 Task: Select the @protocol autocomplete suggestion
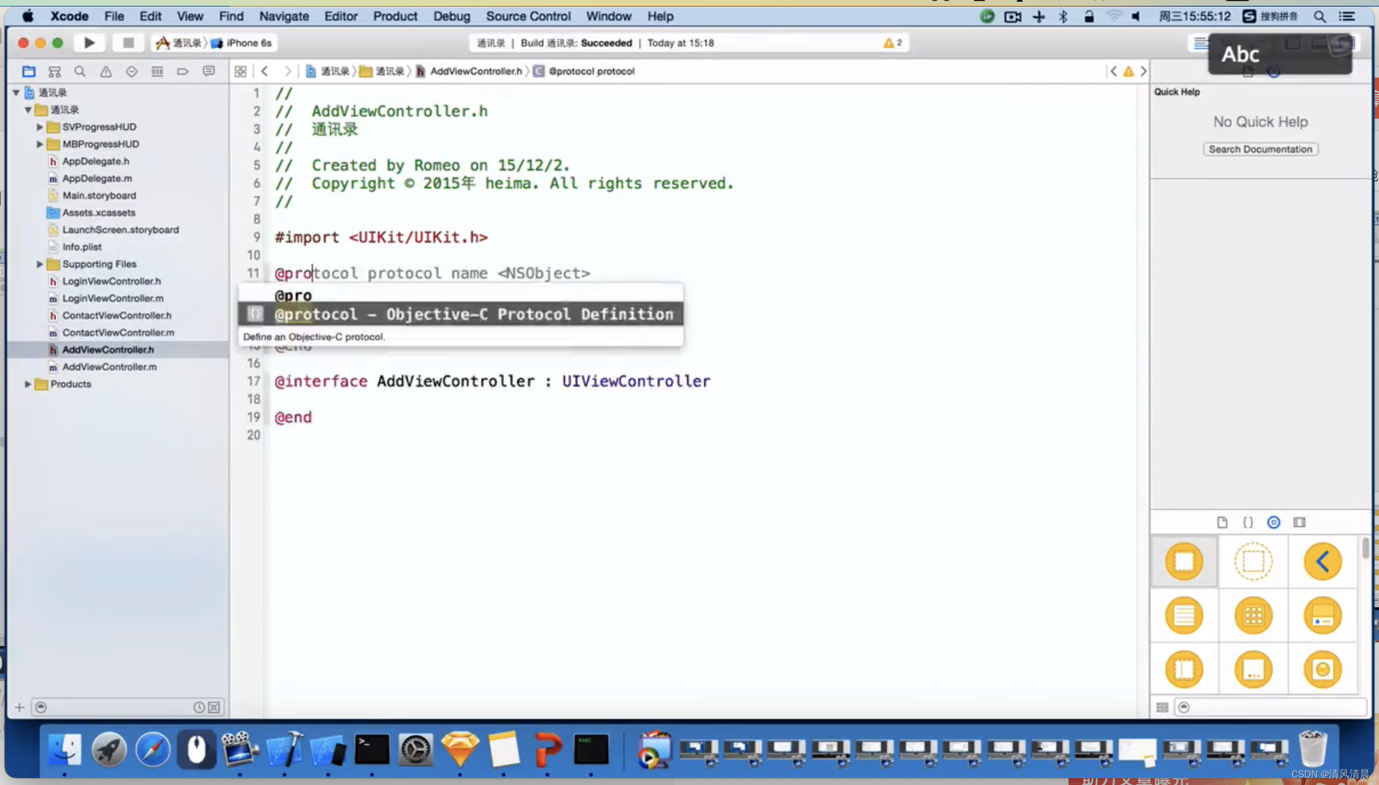coord(474,313)
